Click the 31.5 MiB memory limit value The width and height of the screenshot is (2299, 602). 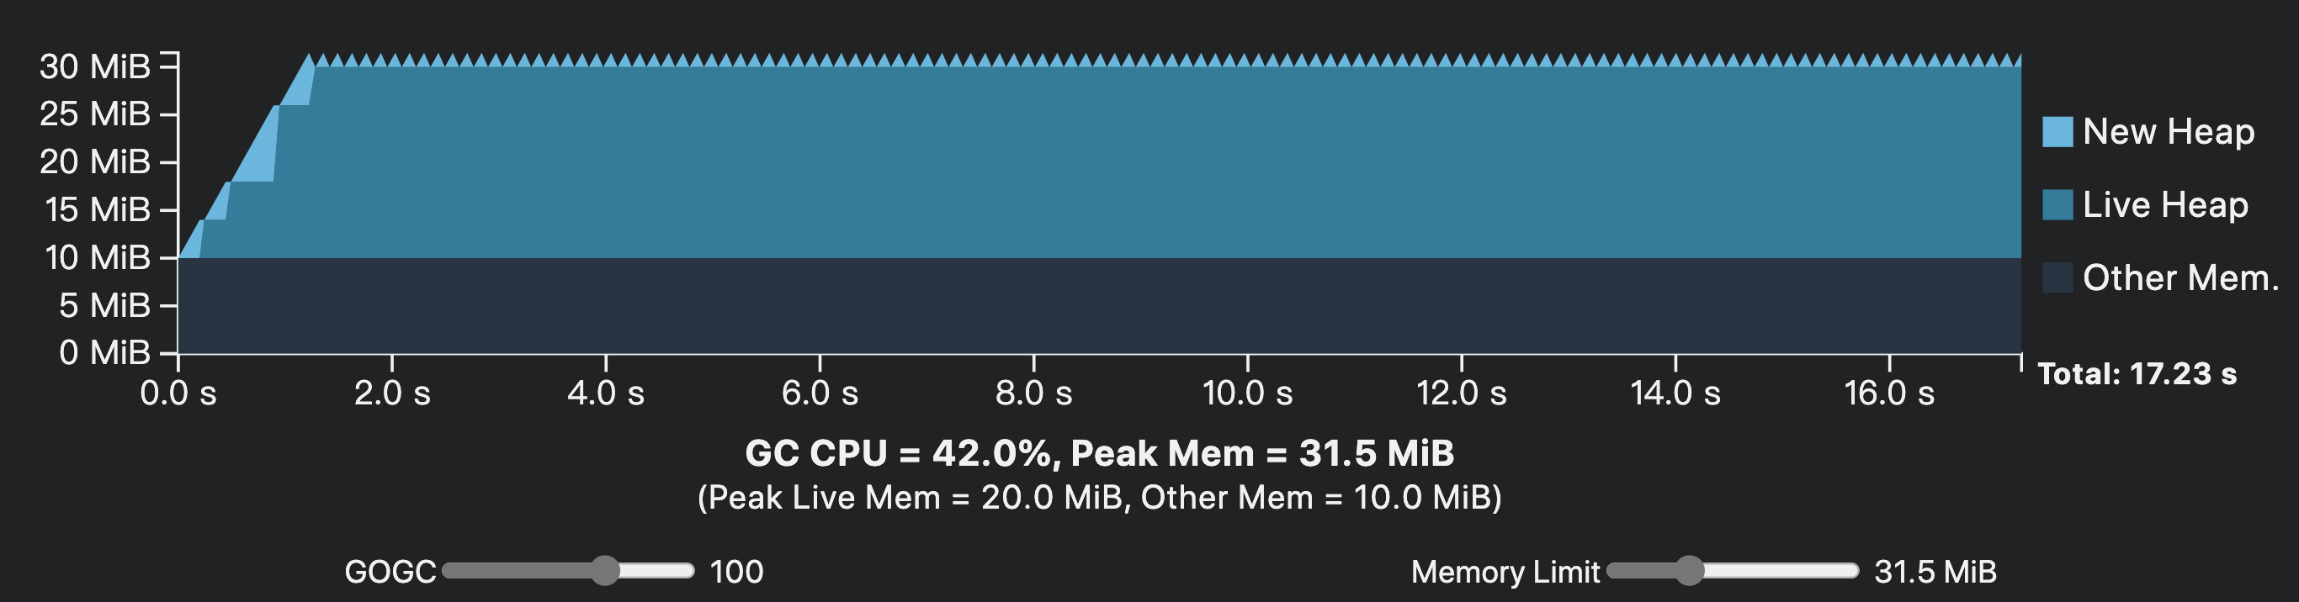point(1935,572)
